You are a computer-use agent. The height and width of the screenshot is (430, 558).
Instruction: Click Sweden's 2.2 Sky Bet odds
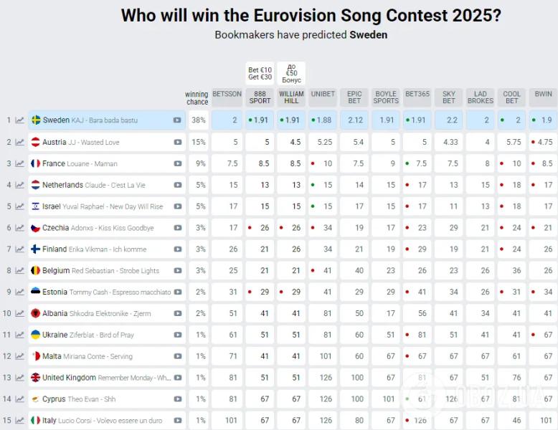449,120
